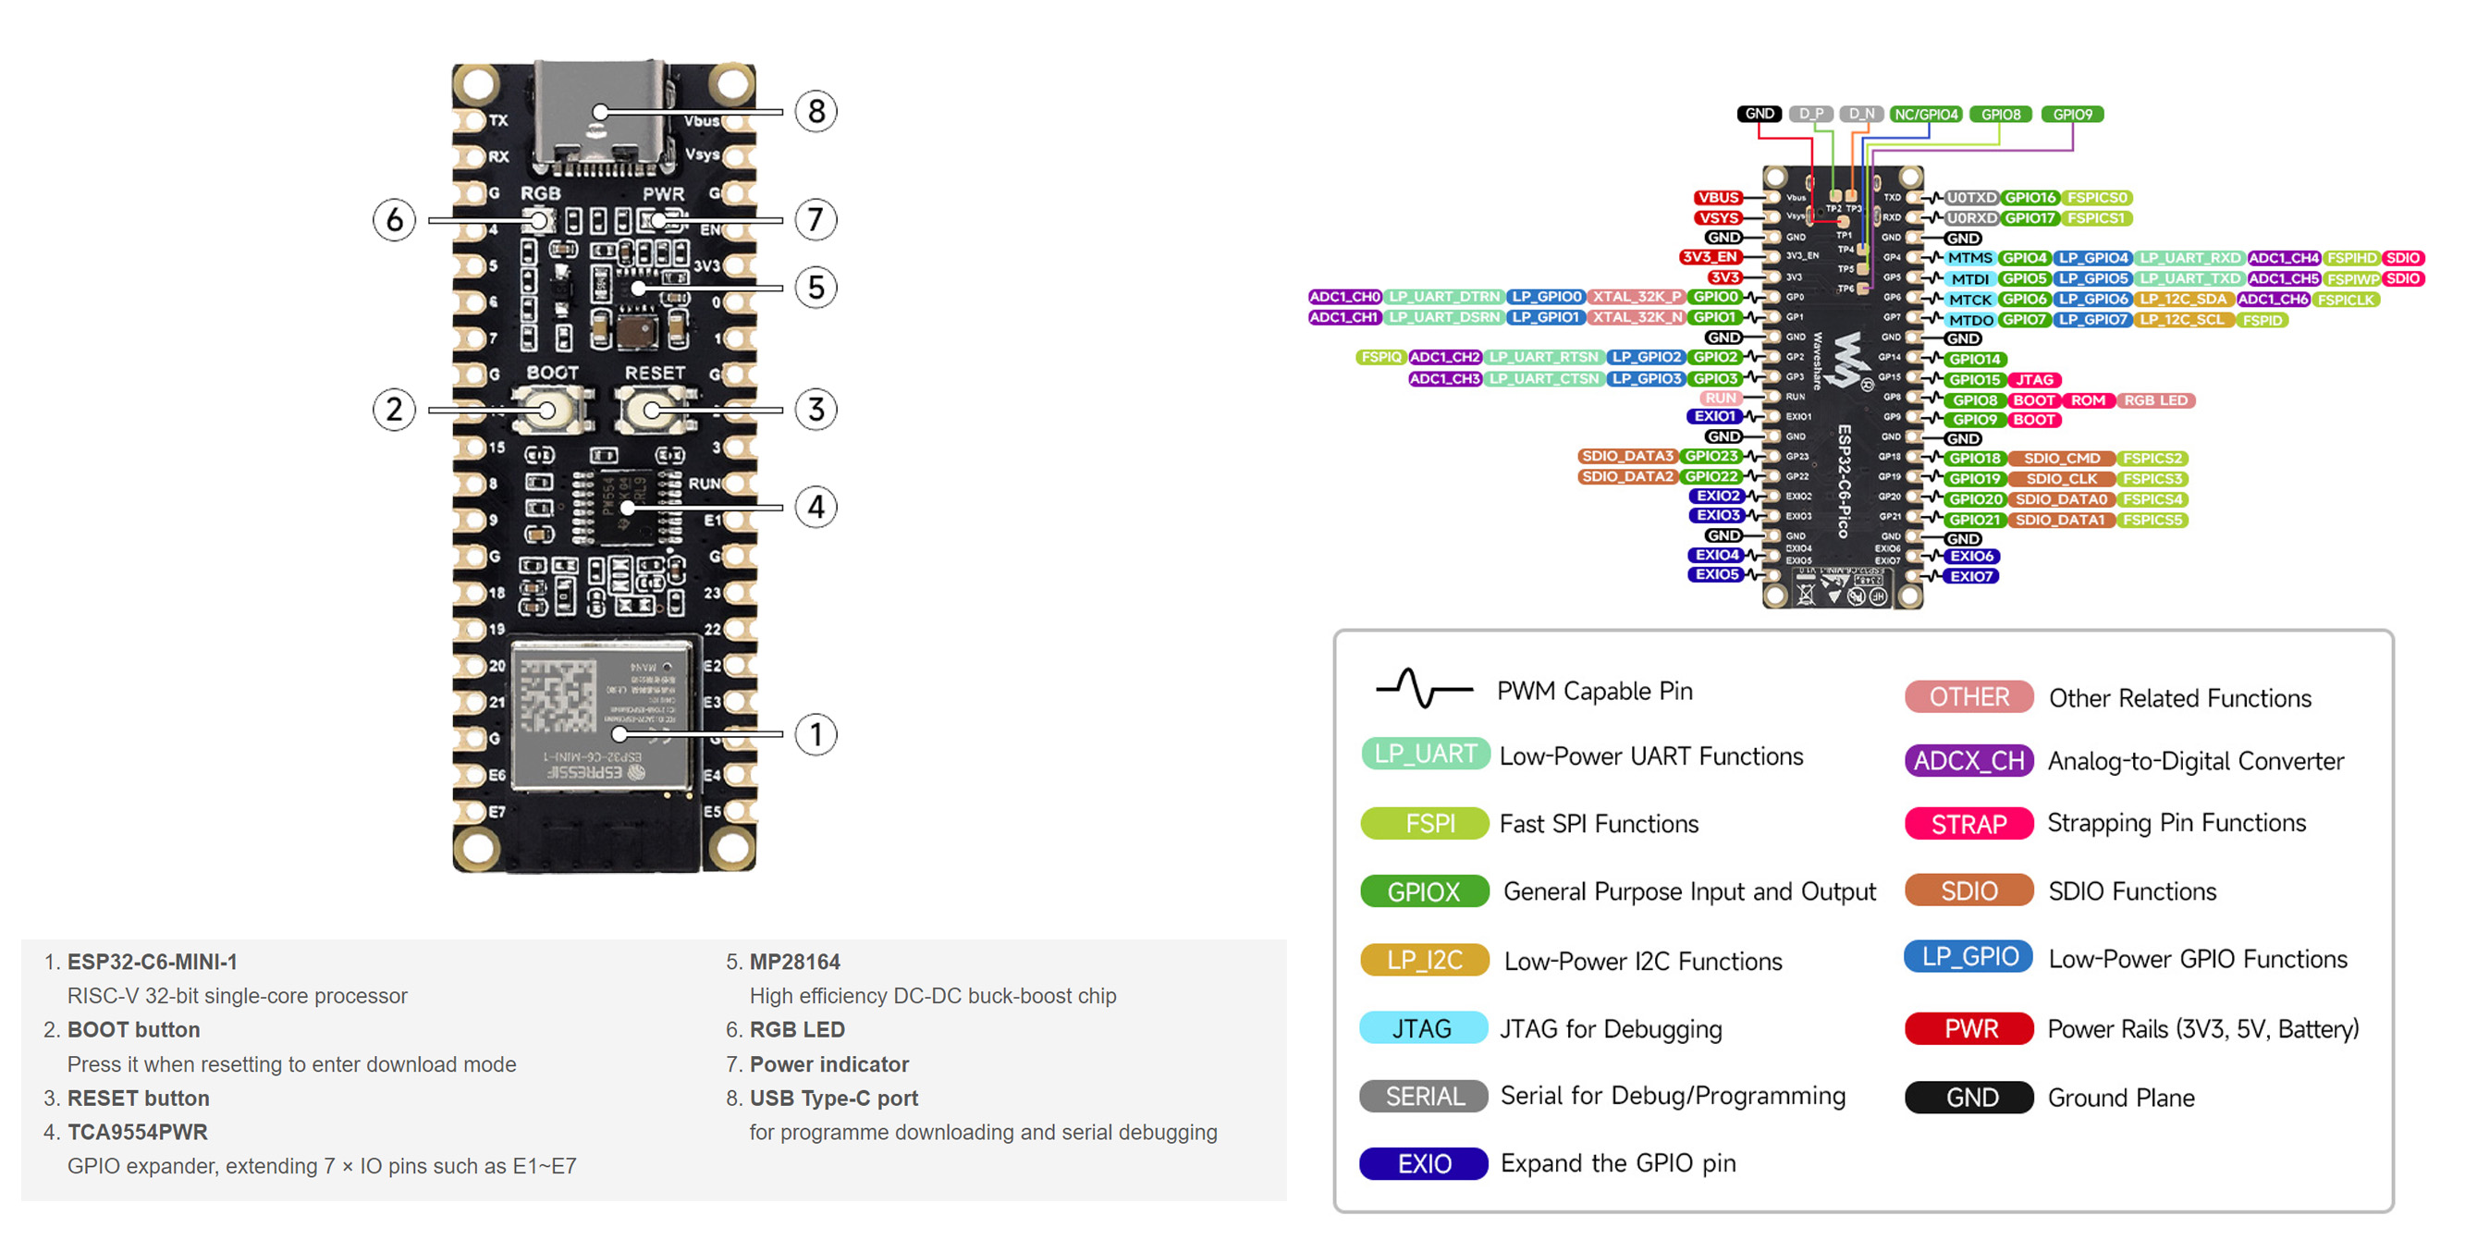Select the SERIAL legend swatch

pos(1424,1096)
